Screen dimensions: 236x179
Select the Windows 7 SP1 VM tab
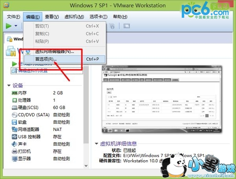pyautogui.click(x=15, y=39)
